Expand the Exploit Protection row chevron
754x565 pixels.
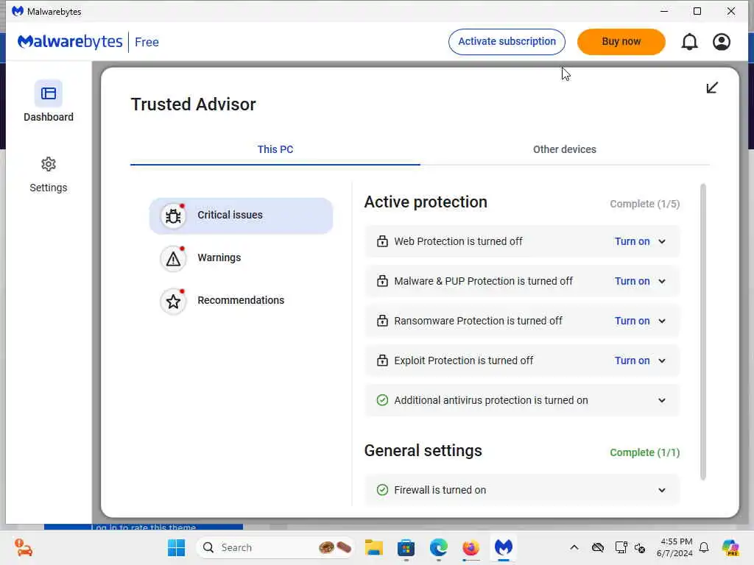[x=662, y=360]
